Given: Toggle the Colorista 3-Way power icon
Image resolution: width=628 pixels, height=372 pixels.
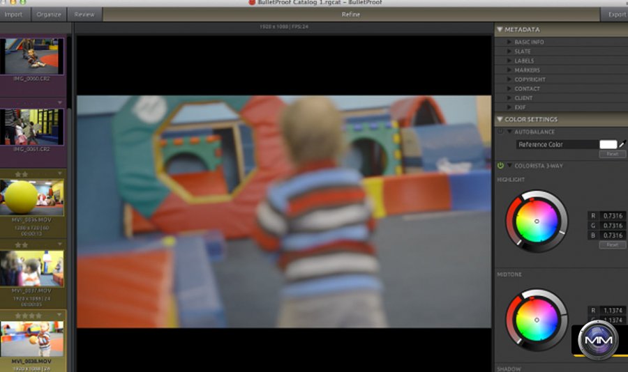Looking at the screenshot, I should point(500,166).
